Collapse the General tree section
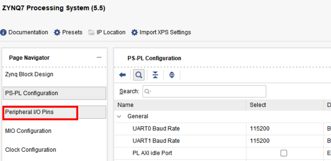331x161 pixels. point(119,116)
